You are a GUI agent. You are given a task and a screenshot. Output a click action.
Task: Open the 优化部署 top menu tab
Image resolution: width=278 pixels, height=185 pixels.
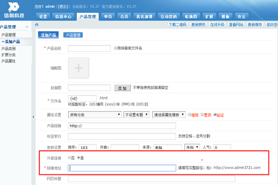(x=144, y=17)
